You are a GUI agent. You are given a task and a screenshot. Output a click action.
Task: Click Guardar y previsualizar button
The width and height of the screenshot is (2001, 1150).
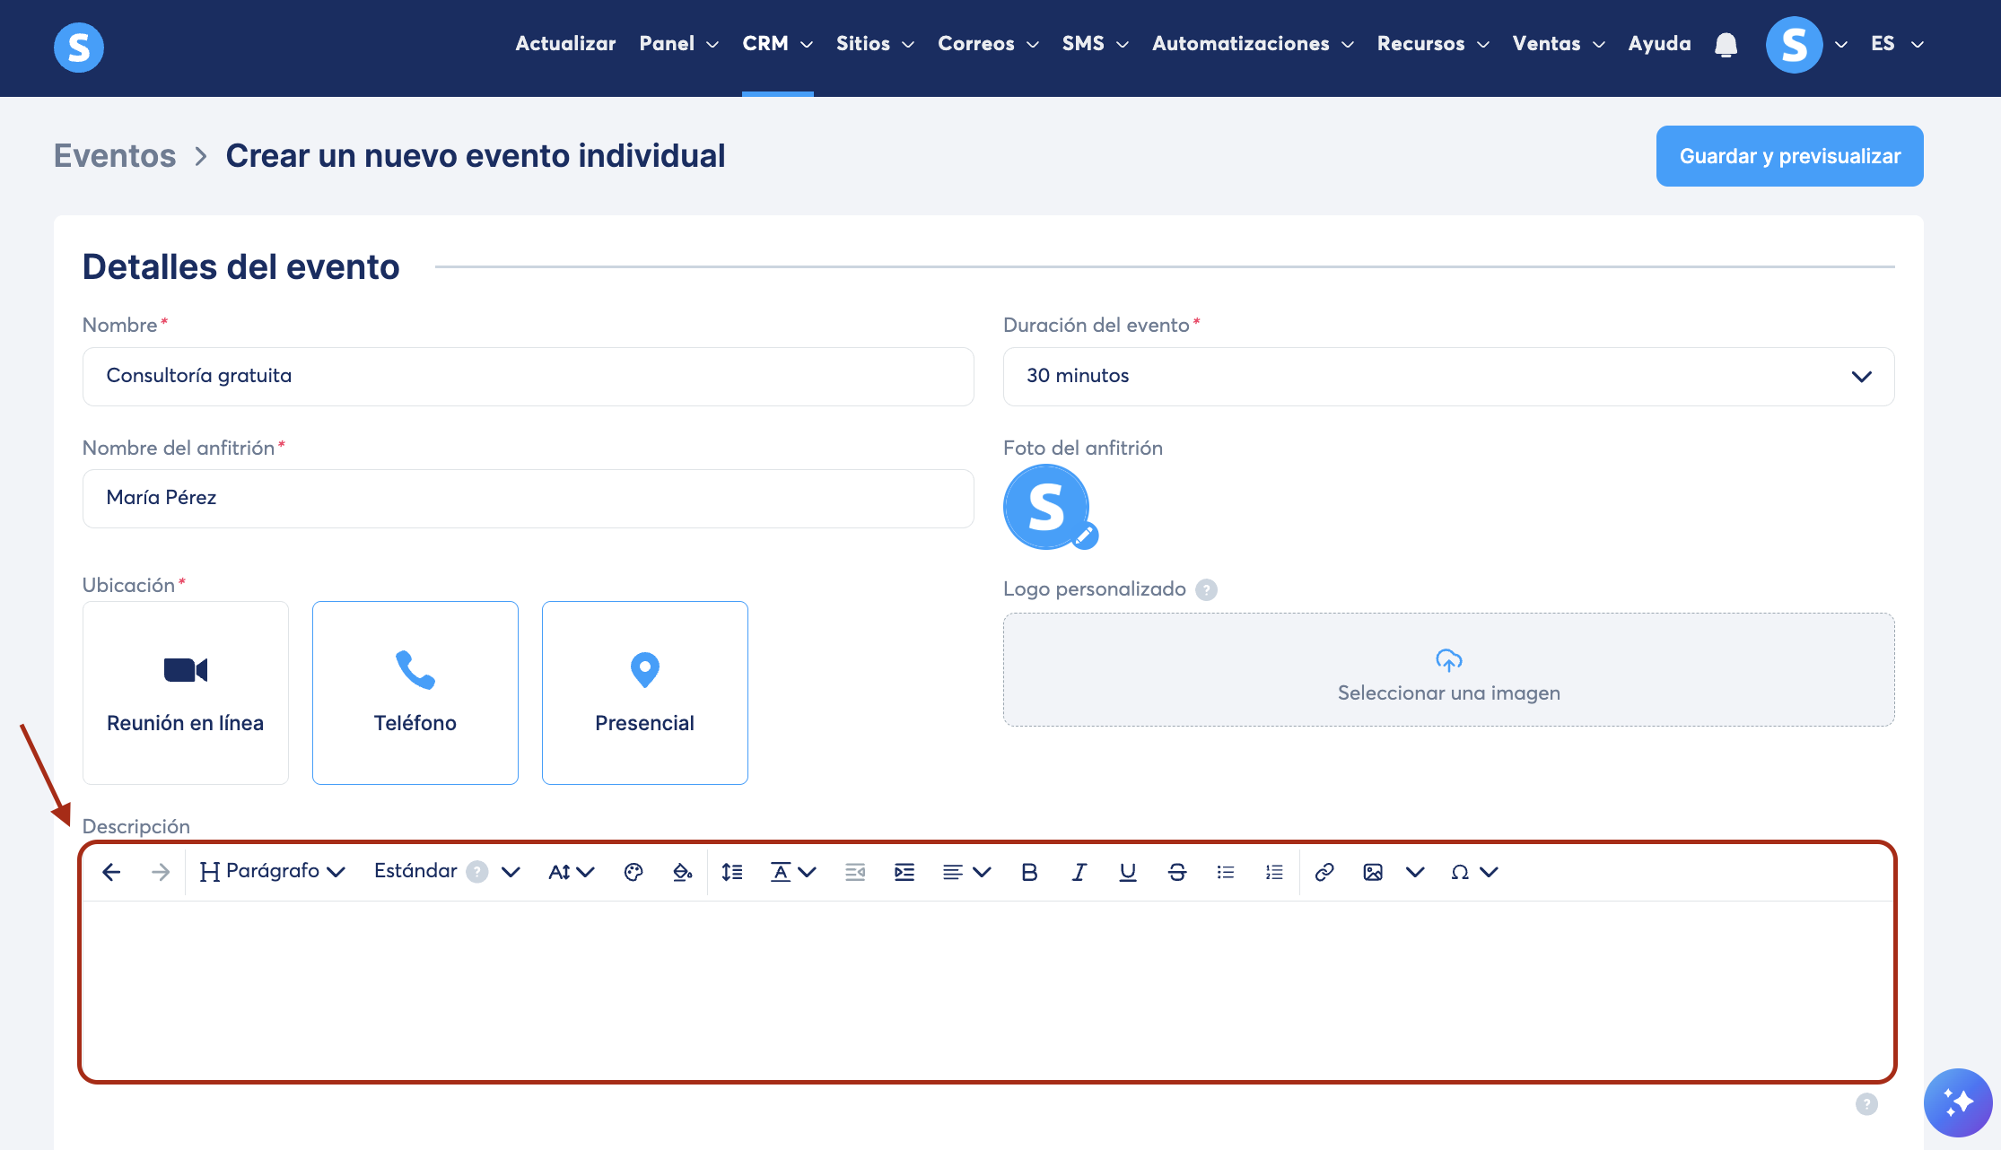(x=1789, y=156)
